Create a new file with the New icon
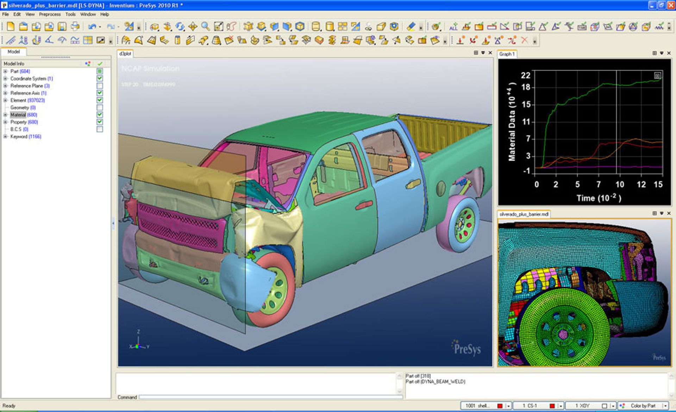 11,26
